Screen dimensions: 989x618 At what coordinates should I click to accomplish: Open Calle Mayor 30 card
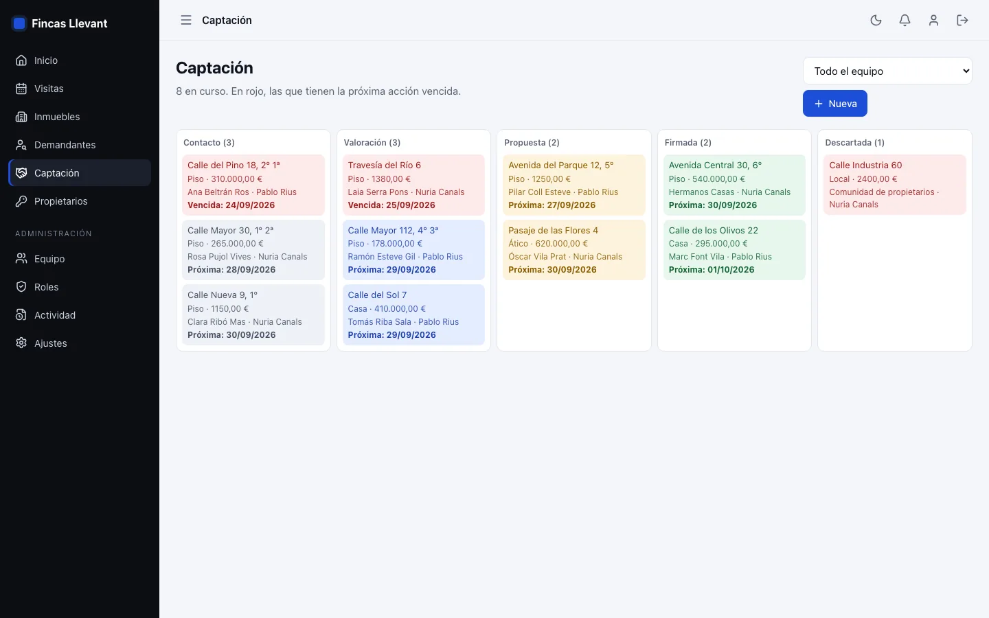[x=253, y=250]
